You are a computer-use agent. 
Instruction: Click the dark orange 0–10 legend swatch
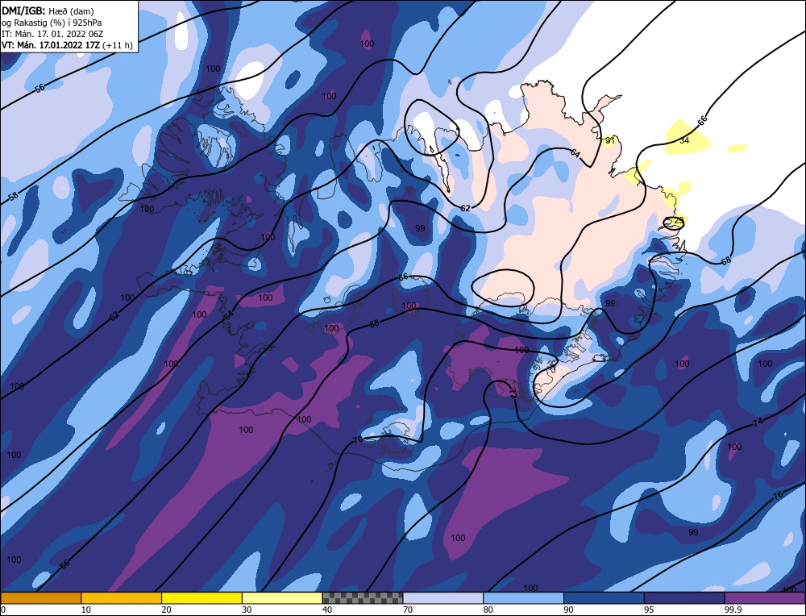coord(40,597)
